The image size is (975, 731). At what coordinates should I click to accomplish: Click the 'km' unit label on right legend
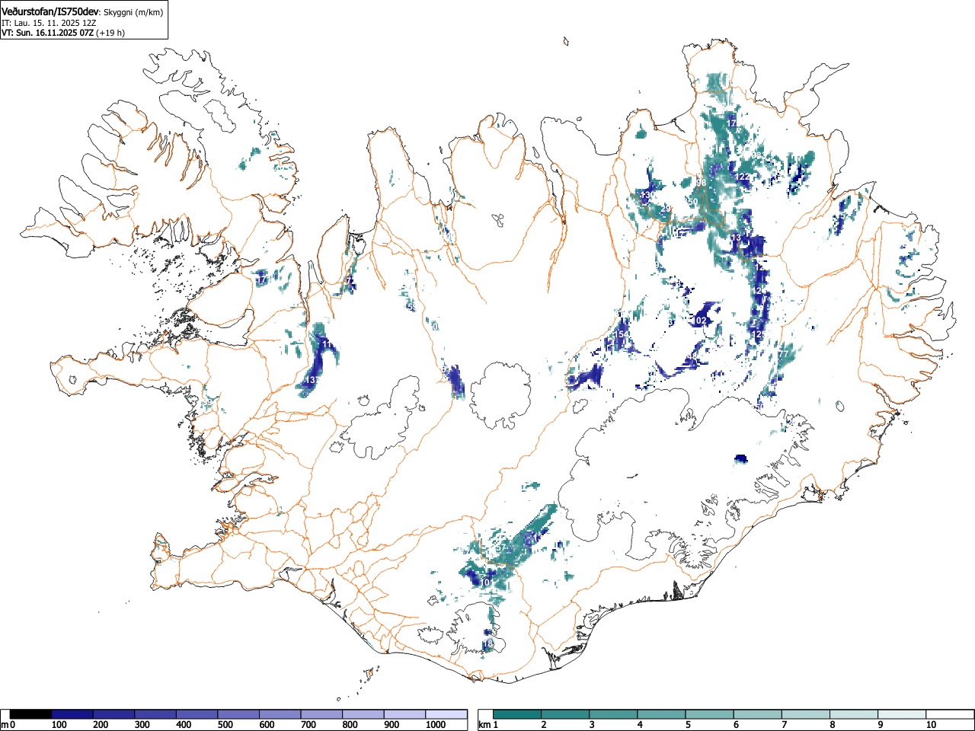click(484, 725)
